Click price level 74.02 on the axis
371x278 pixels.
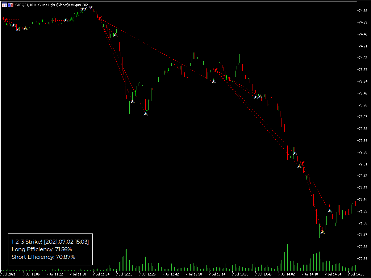(363, 58)
